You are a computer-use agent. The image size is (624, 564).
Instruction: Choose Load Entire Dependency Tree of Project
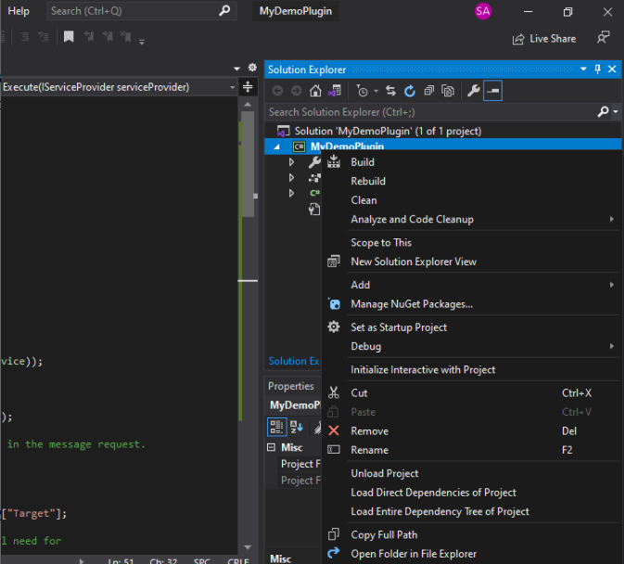tap(472, 511)
